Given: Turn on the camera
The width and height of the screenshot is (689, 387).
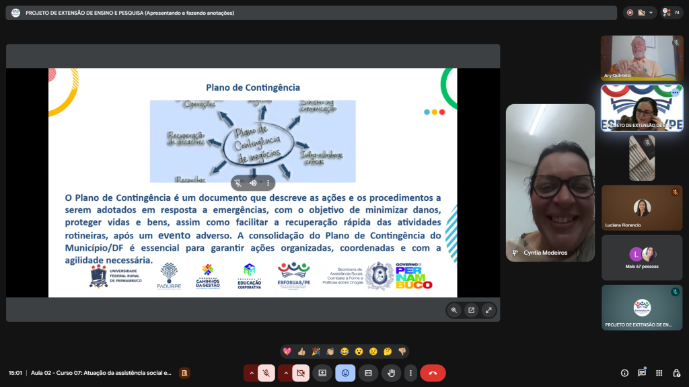Looking at the screenshot, I should pos(301,373).
